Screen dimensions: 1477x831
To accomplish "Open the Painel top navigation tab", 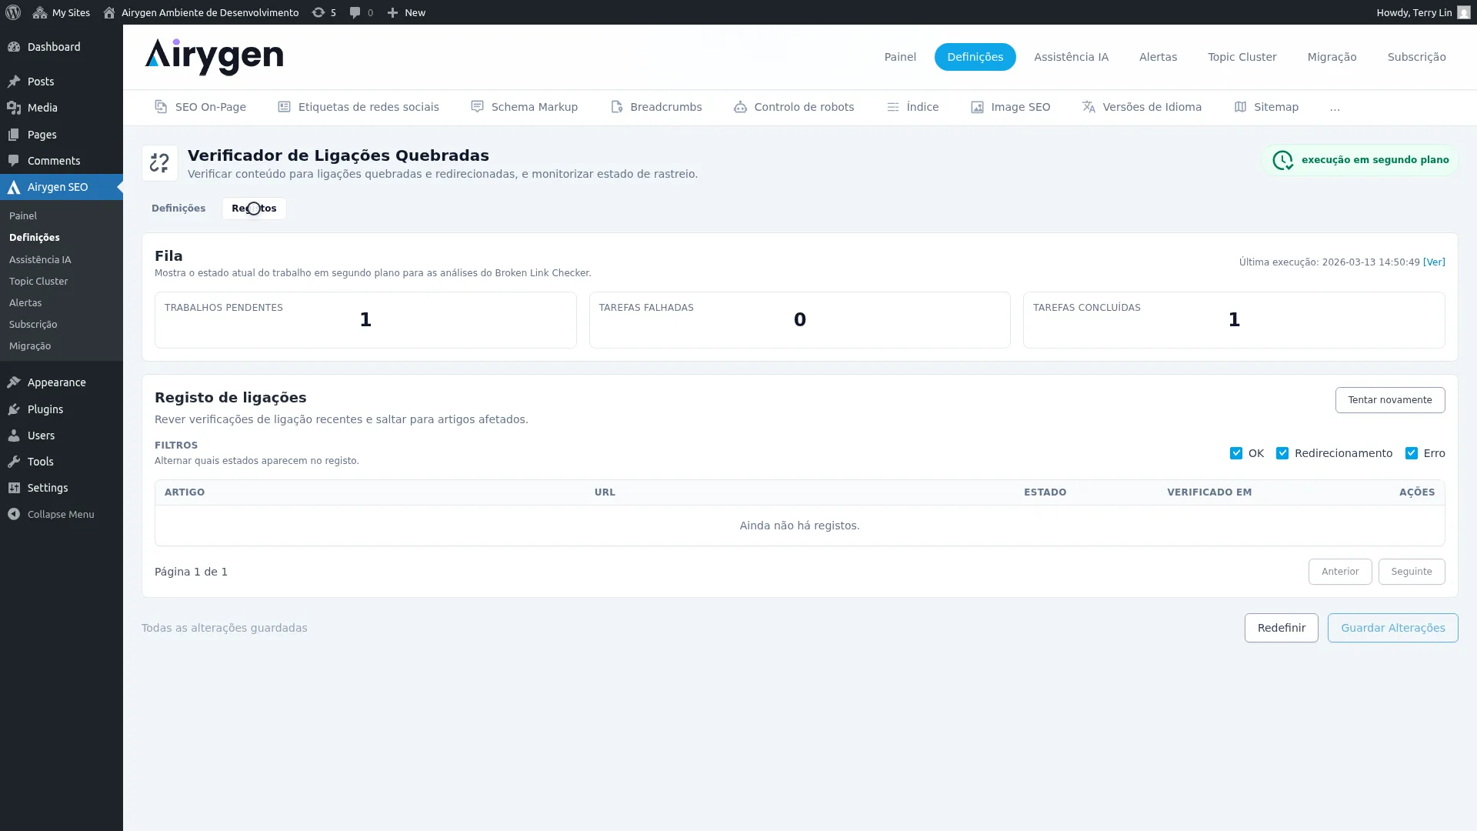I will [x=900, y=57].
